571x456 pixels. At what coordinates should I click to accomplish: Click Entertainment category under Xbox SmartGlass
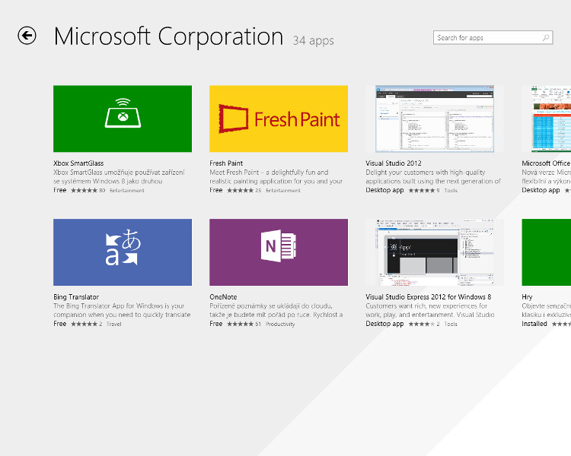click(x=126, y=191)
